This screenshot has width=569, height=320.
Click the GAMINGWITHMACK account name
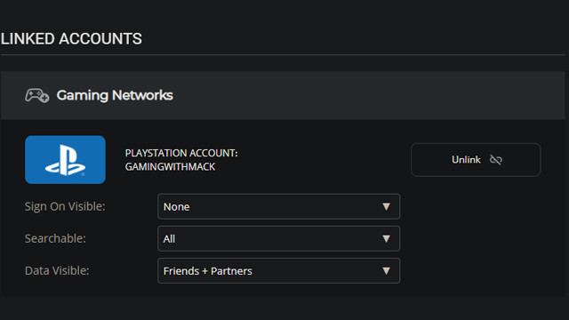coord(170,167)
